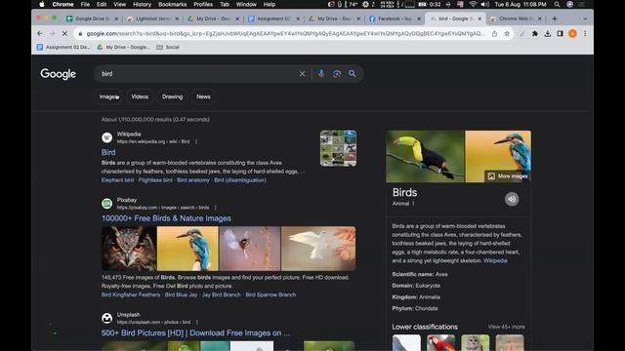
Task: Filter results by Images
Action: pos(108,97)
